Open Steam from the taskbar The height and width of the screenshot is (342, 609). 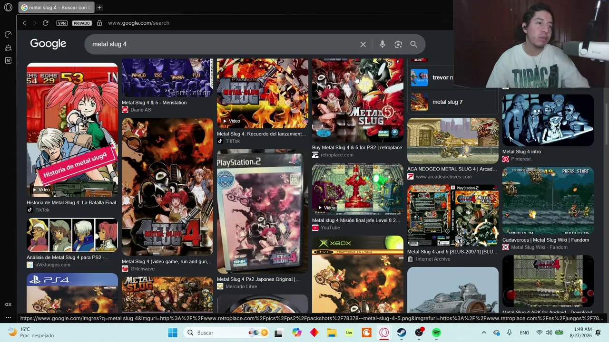[x=402, y=332]
